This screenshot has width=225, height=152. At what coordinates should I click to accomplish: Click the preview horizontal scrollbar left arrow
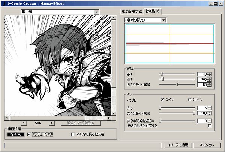(7, 118)
